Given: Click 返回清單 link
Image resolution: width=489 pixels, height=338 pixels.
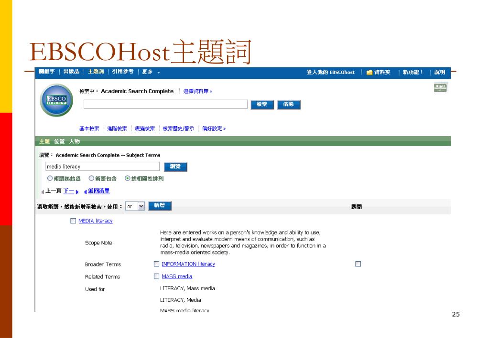Looking at the screenshot, I should 99,191.
